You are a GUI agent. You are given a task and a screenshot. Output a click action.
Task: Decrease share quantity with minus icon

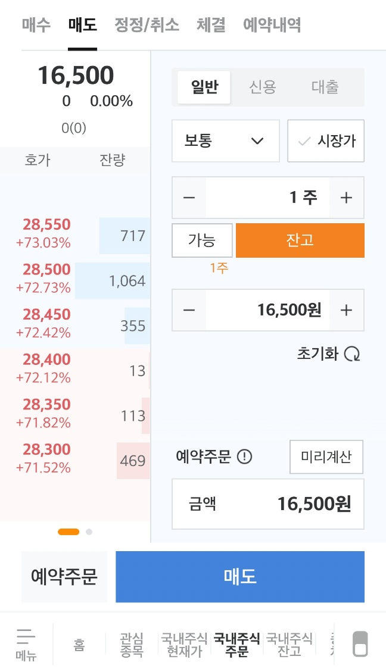tap(189, 198)
